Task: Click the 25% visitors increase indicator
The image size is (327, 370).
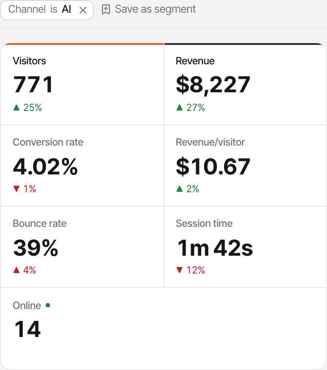Action: click(x=28, y=108)
